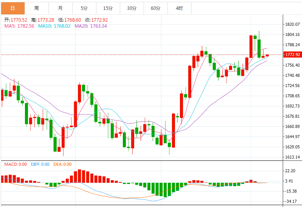Open the 30分 timeframe tab

point(132,8)
